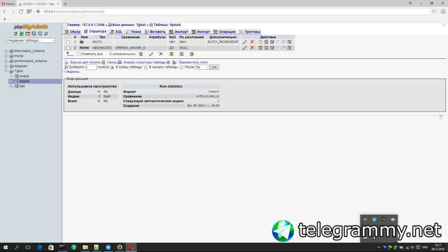Open the Windows Start menu

(6, 247)
